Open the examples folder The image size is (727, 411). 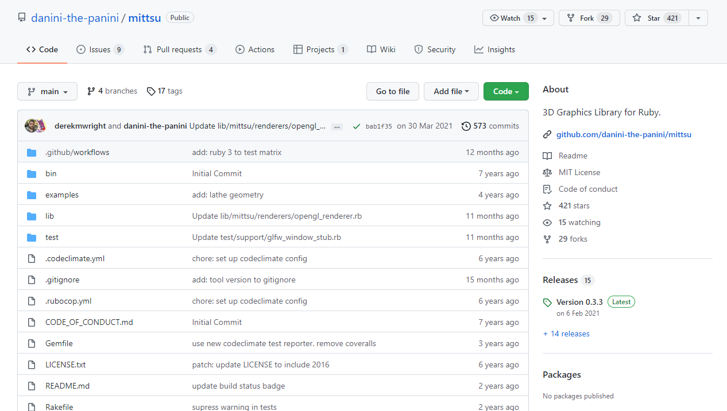coord(62,195)
